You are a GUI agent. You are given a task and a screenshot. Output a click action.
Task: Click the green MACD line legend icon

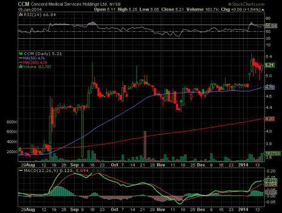(21, 171)
